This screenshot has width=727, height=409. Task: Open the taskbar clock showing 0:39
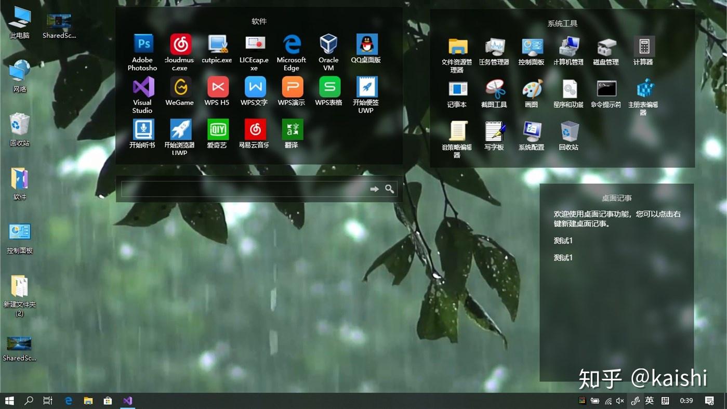686,401
